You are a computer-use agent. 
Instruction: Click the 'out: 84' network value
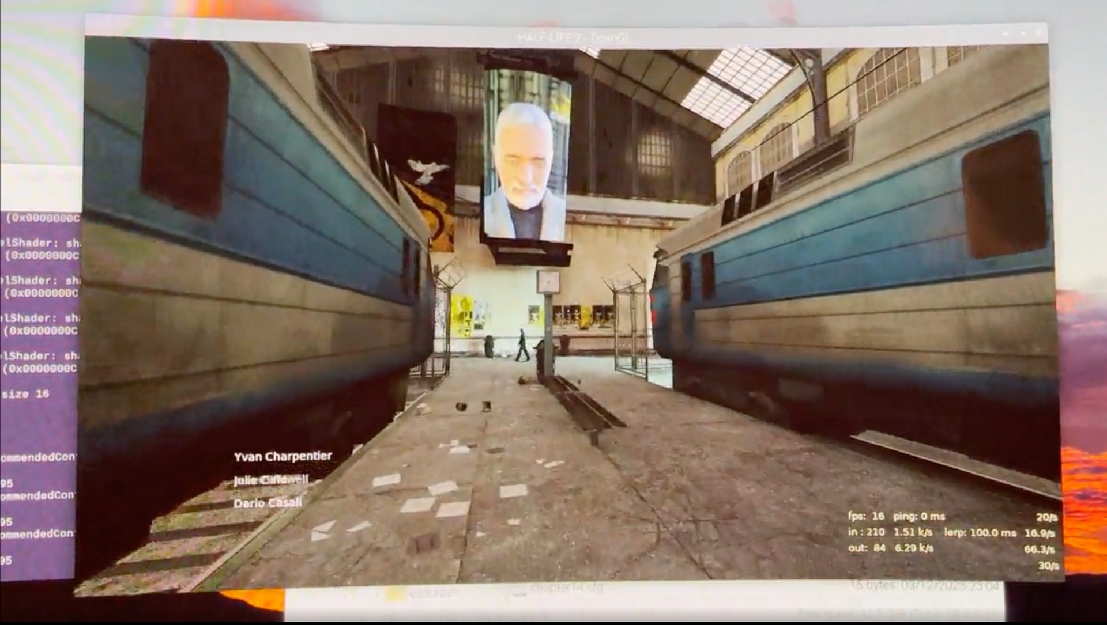(x=867, y=548)
